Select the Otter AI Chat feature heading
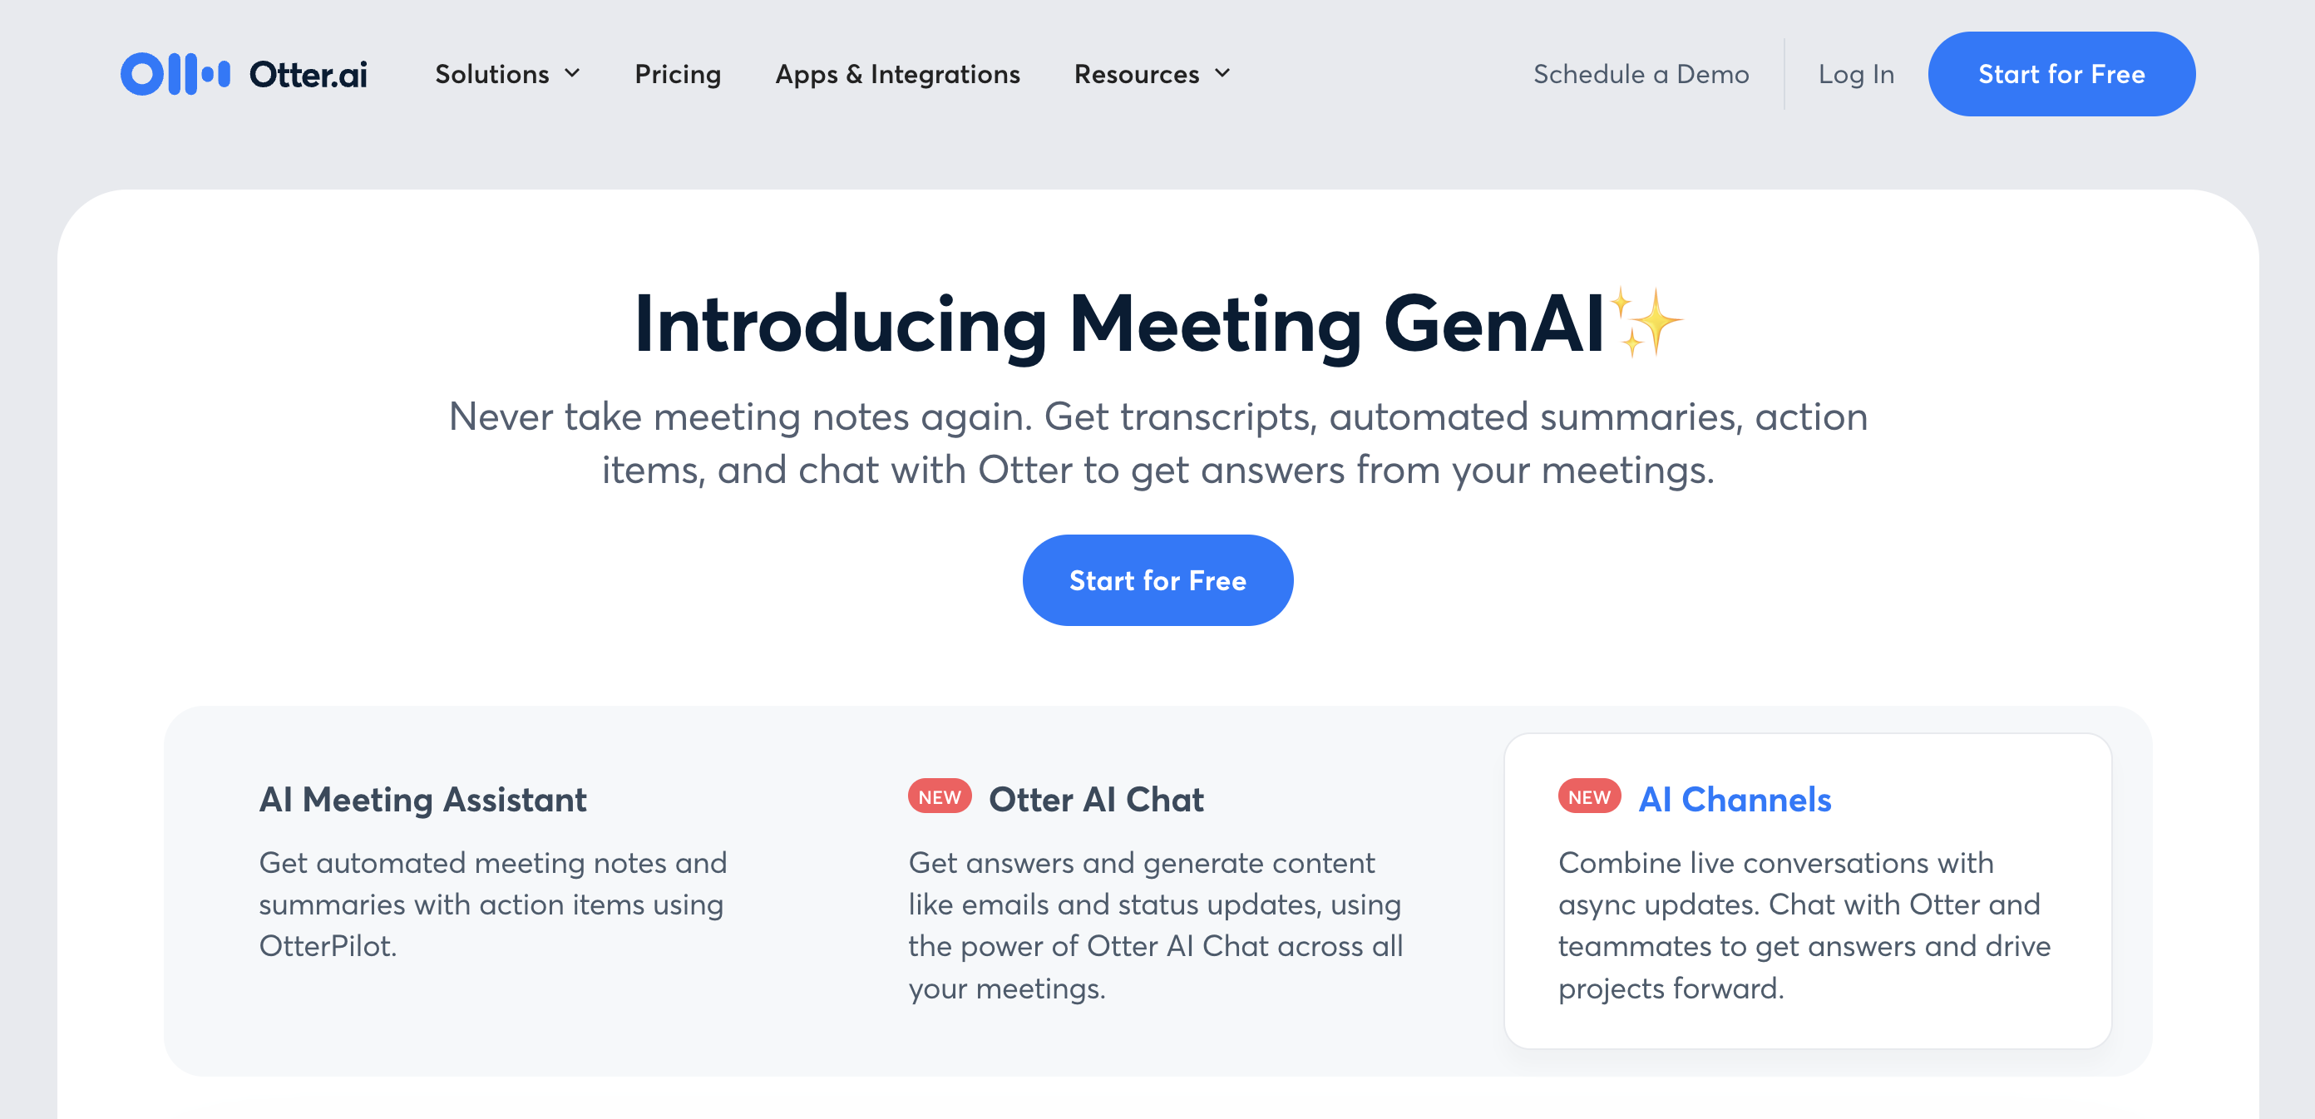 click(x=1095, y=799)
